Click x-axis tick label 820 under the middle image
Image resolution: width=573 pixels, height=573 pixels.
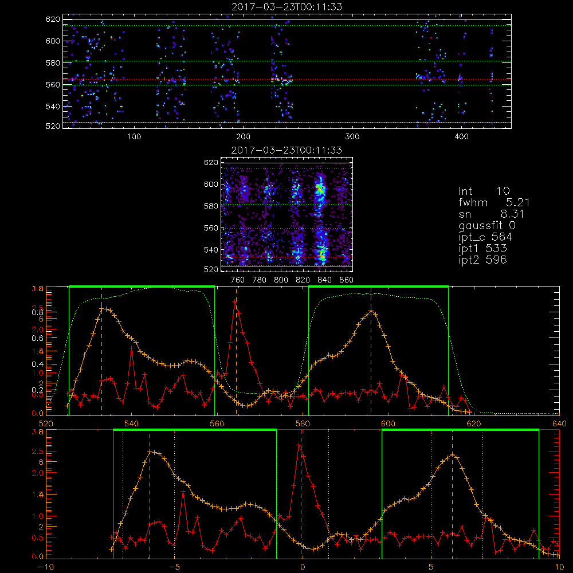click(303, 280)
